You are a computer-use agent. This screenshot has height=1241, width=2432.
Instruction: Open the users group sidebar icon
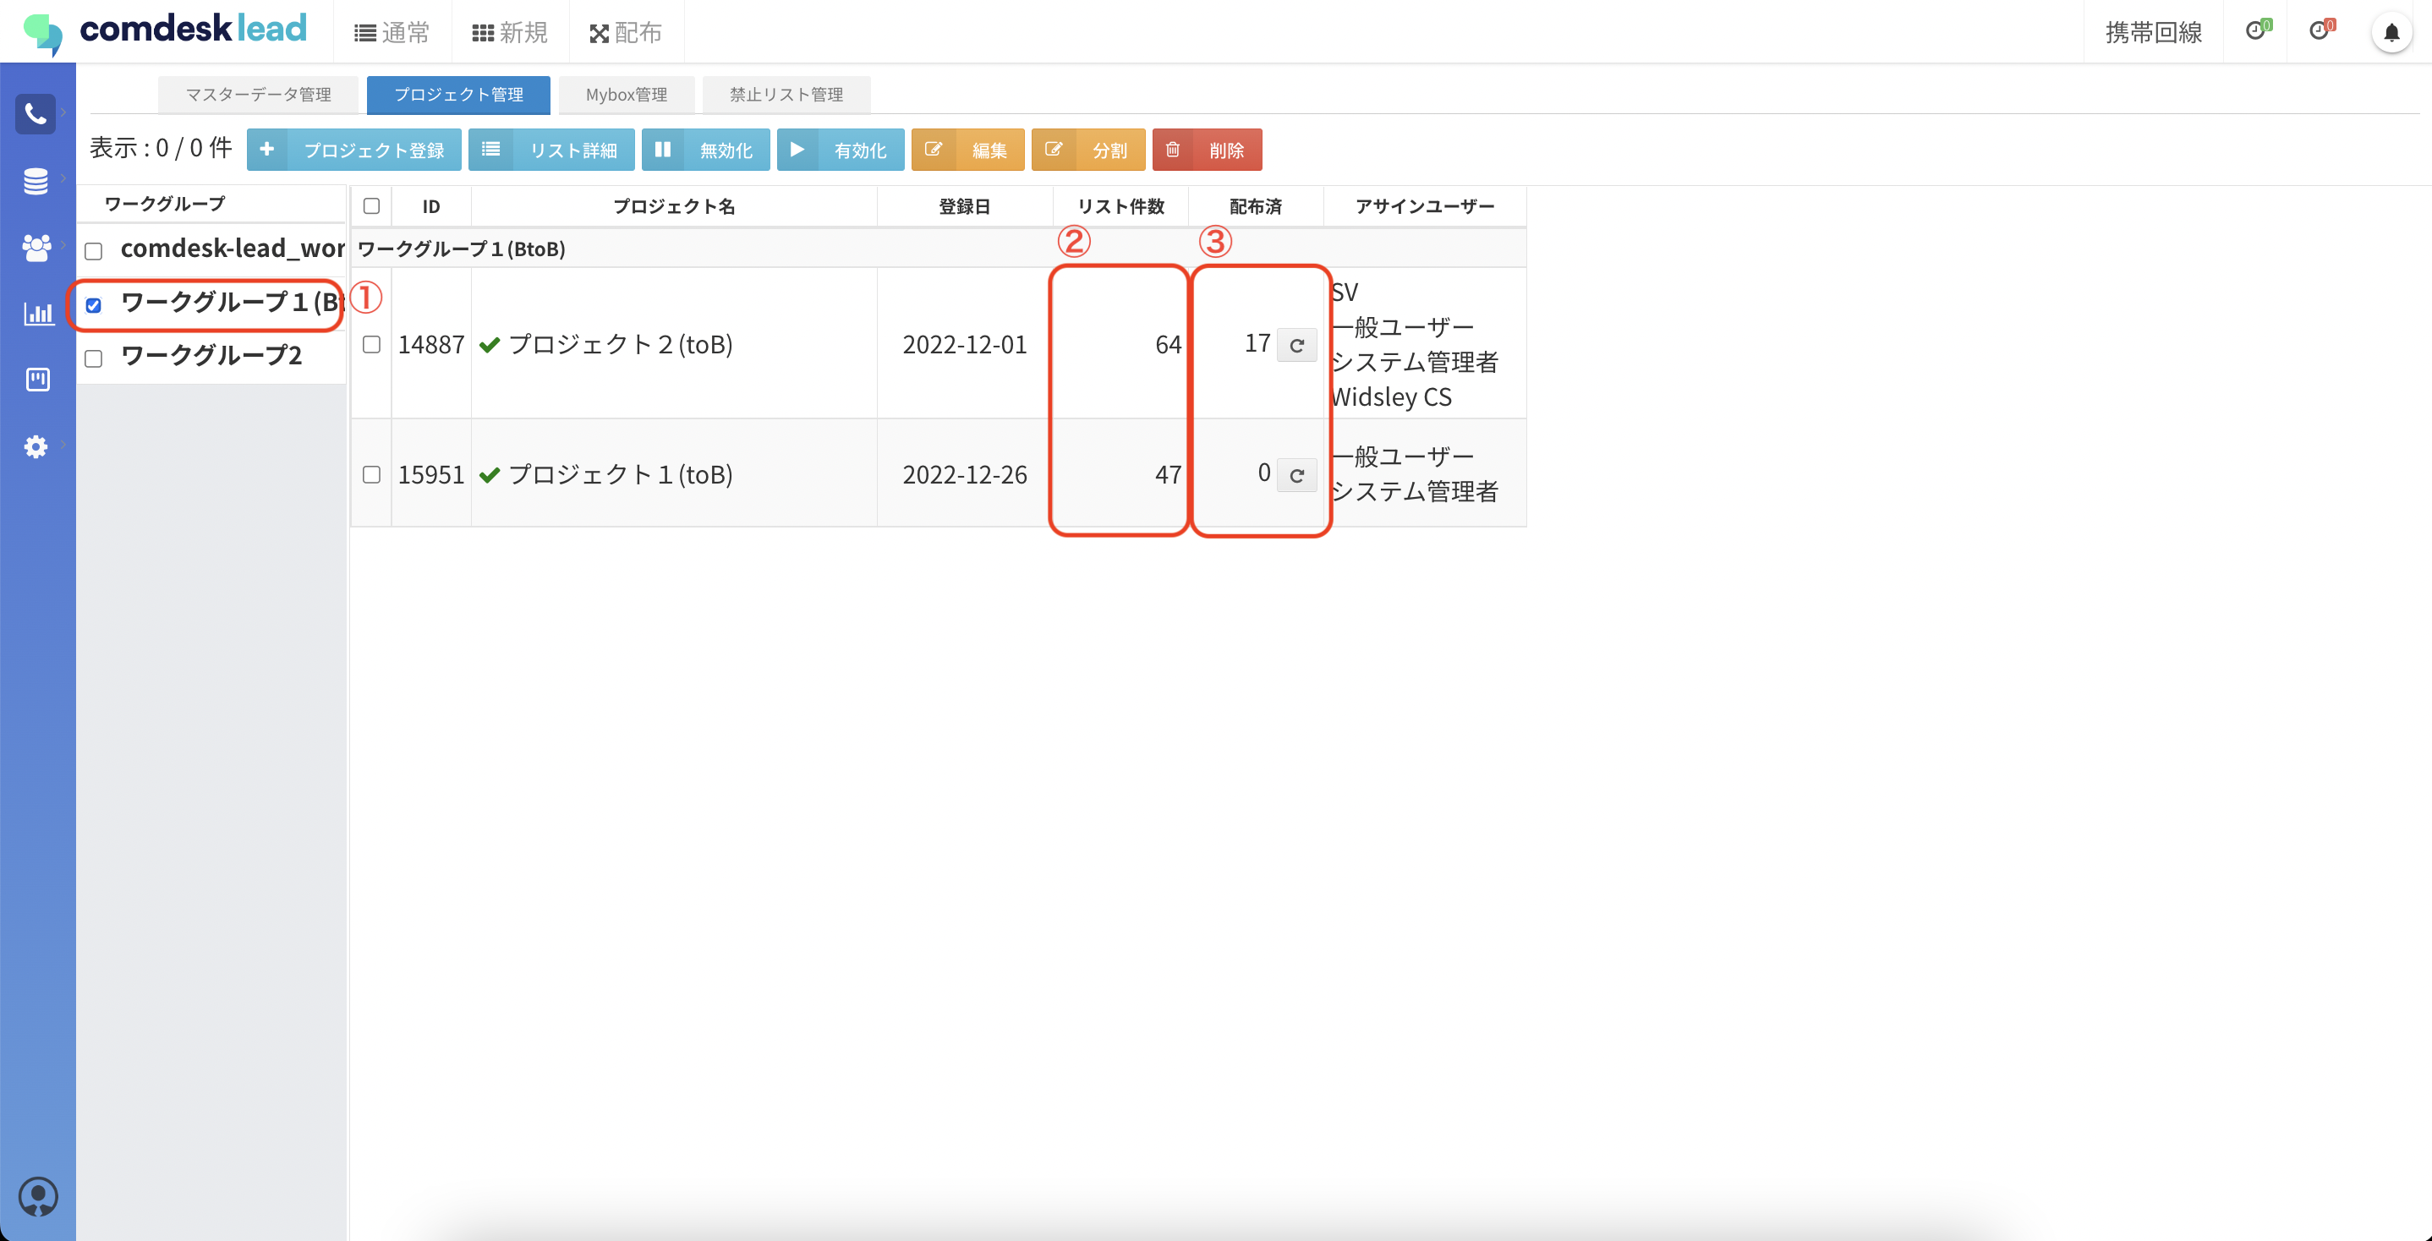click(36, 247)
